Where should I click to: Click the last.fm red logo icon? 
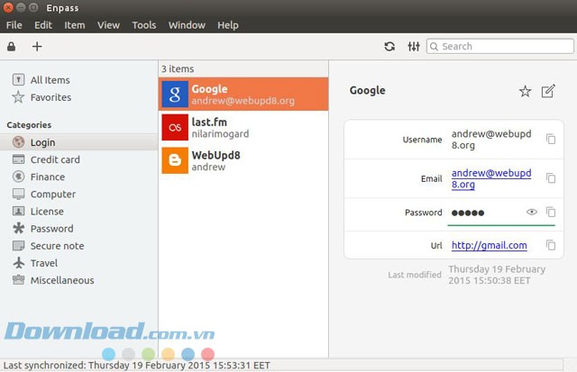pos(175,127)
